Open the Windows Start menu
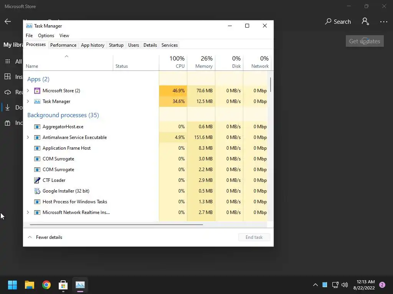The height and width of the screenshot is (294, 393). 12,285
